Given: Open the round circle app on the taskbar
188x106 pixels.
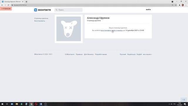Looking at the screenshot, I should coord(46,104).
